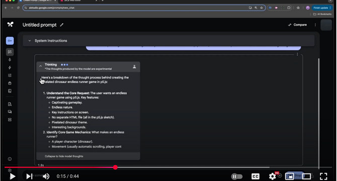
Task: Open the changelog stack icon
Action: [x=10, y=120]
